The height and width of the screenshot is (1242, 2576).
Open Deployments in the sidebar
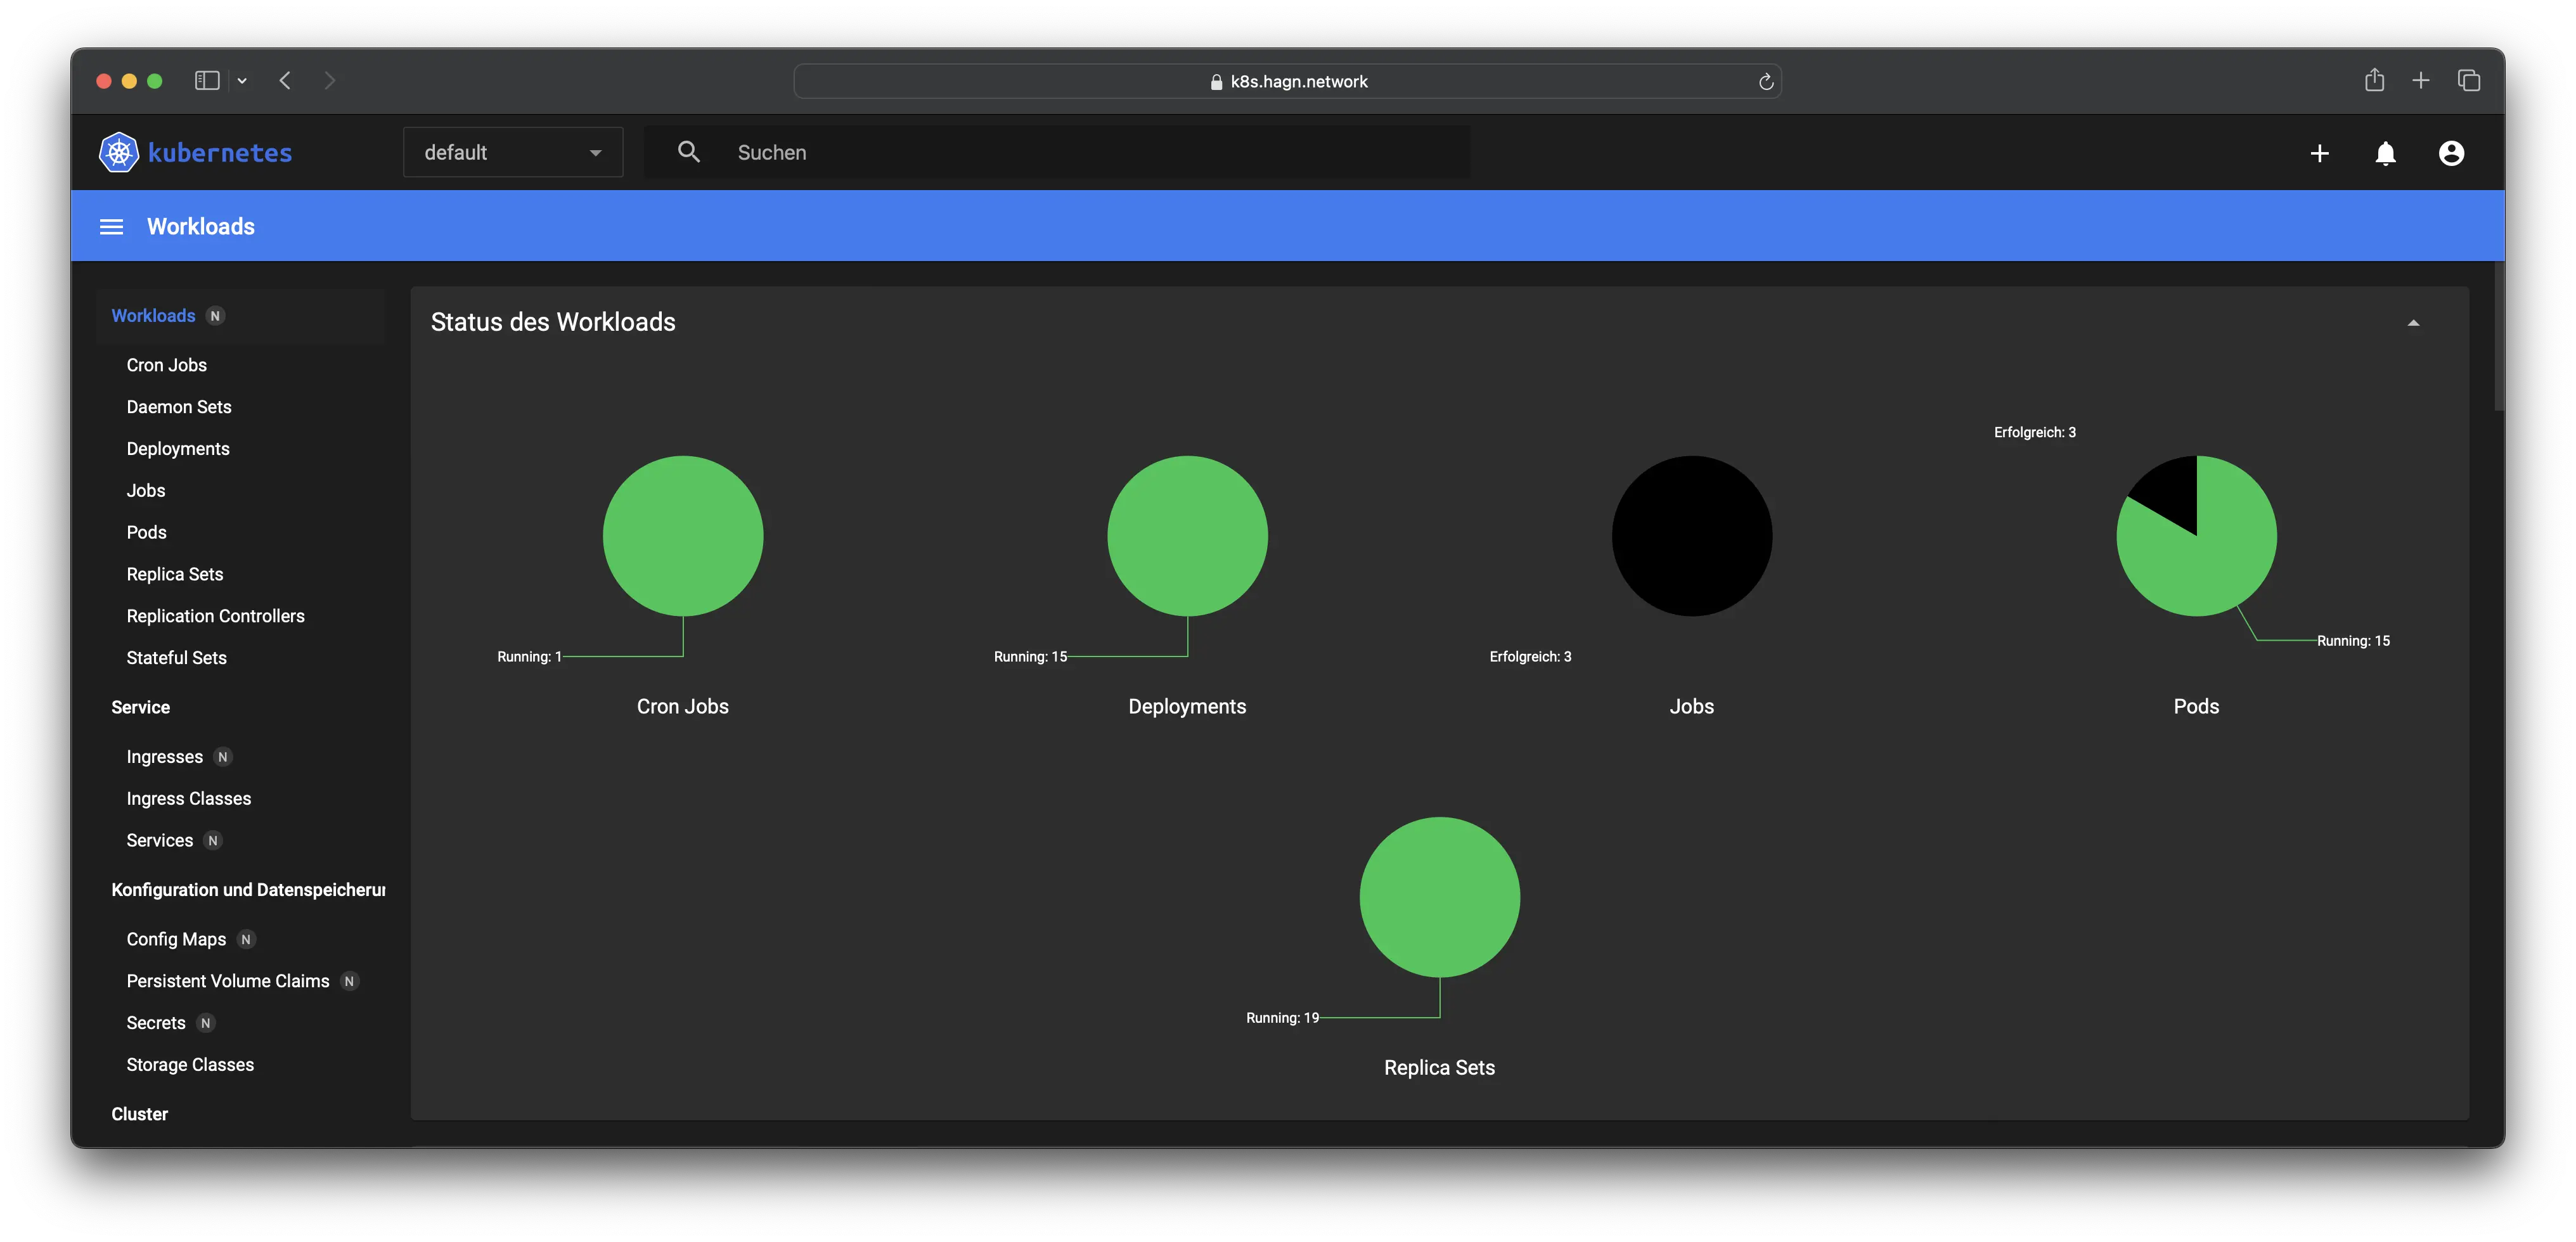178,449
